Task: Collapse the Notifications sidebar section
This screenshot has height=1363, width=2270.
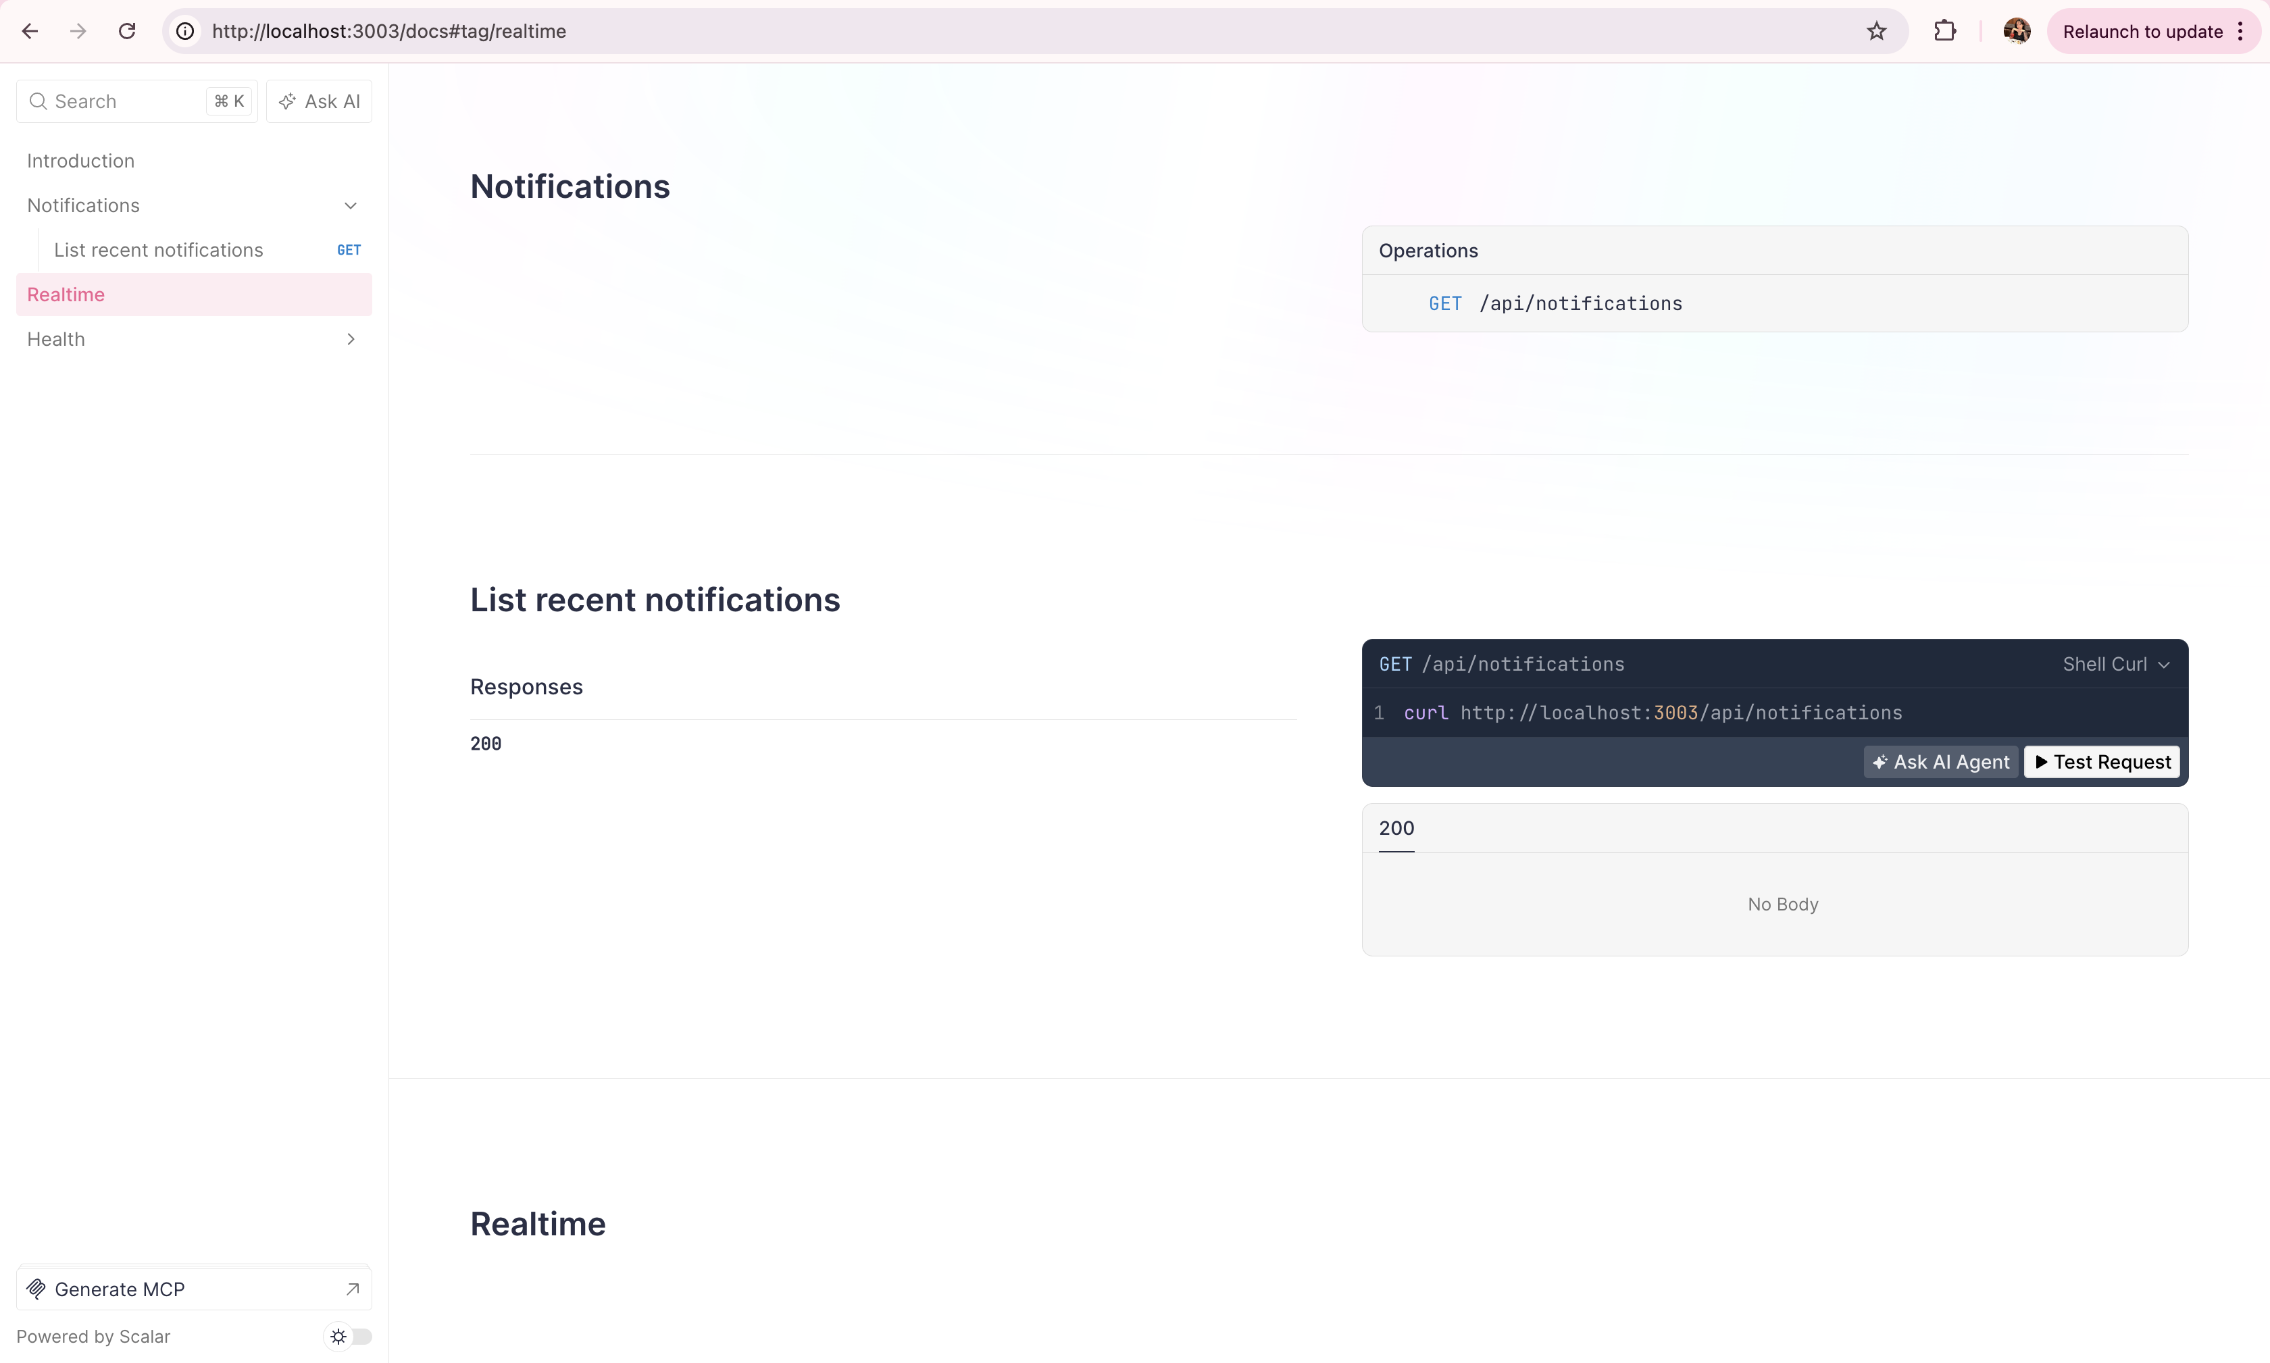Action: pos(350,206)
